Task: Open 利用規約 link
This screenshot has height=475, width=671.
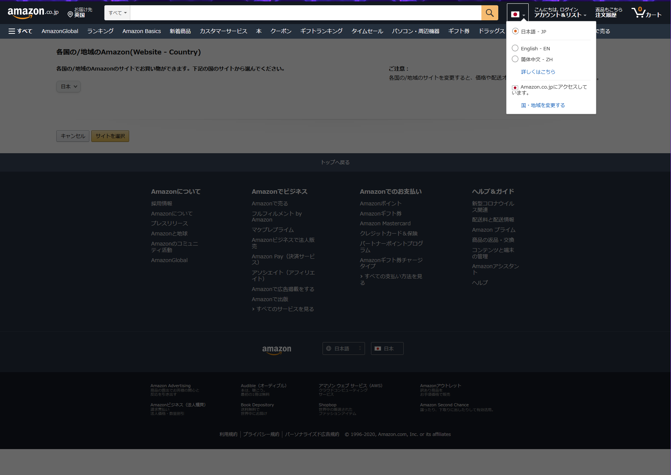Action: [228, 434]
